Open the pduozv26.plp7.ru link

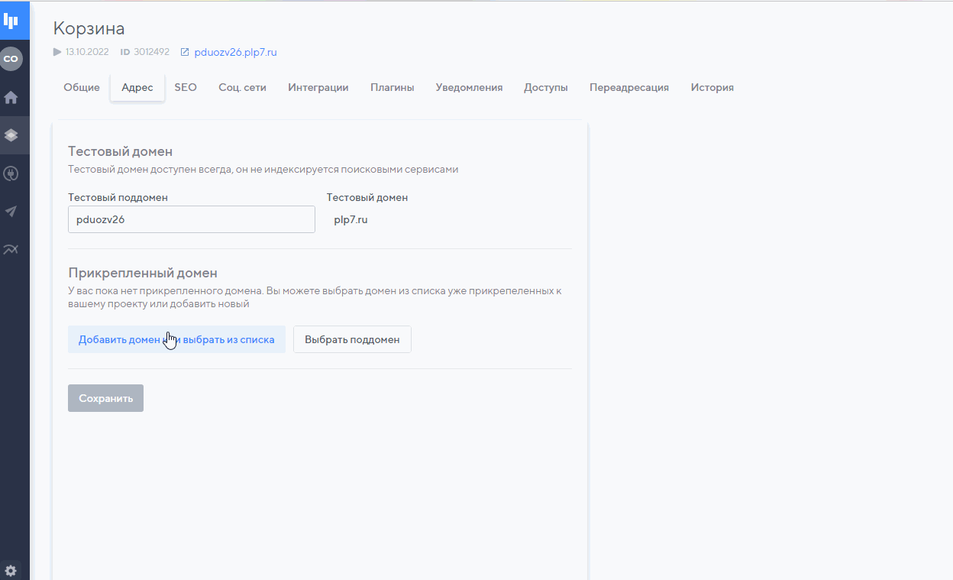pyautogui.click(x=235, y=53)
